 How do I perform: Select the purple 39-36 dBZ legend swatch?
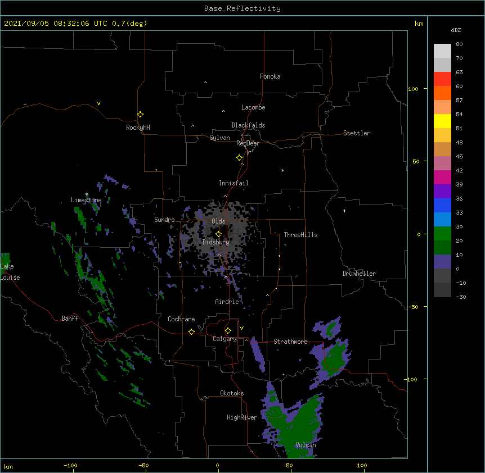coord(442,192)
